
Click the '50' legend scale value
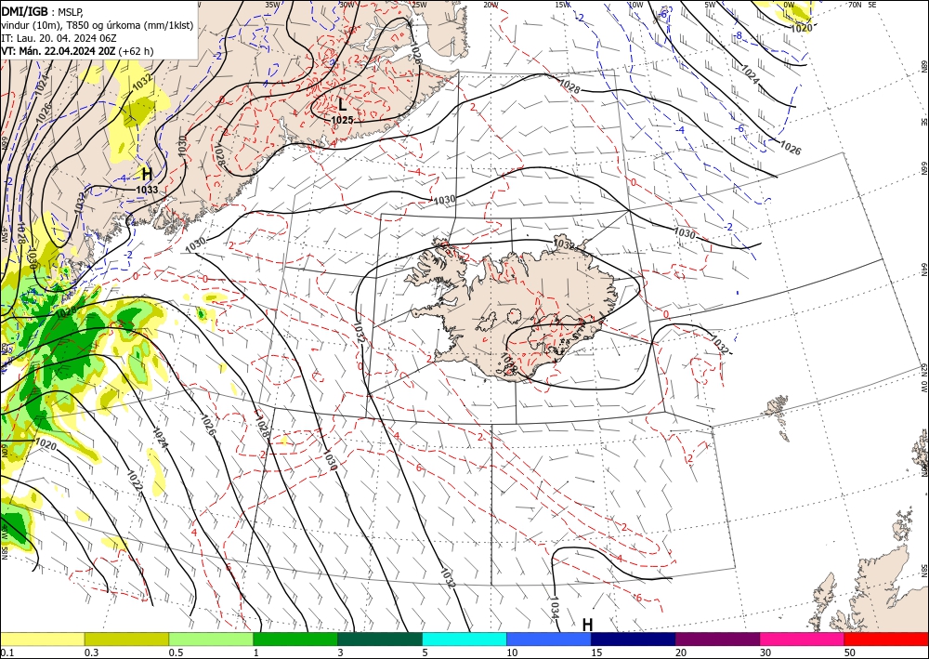click(850, 652)
